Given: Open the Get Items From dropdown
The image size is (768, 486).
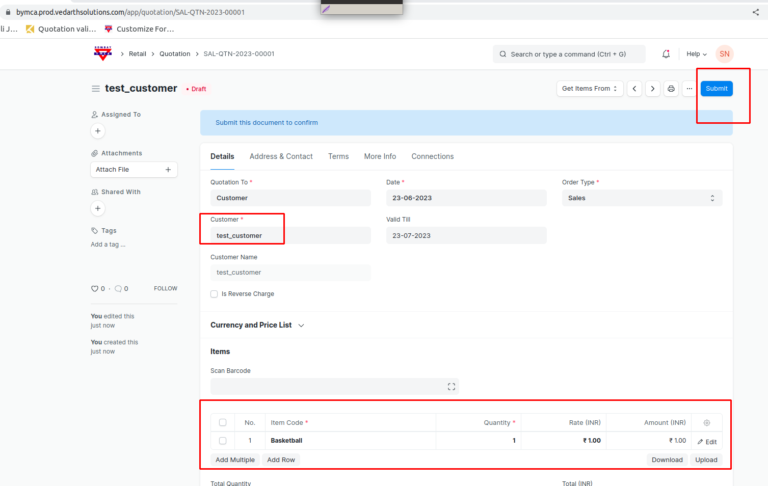Looking at the screenshot, I should 589,89.
